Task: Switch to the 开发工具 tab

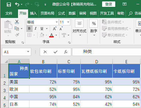Action: point(107,13)
